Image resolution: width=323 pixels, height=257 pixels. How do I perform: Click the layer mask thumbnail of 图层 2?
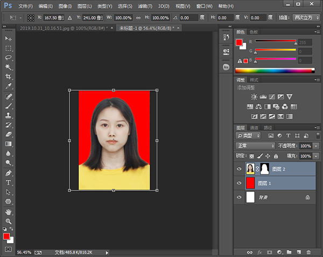coord(265,168)
